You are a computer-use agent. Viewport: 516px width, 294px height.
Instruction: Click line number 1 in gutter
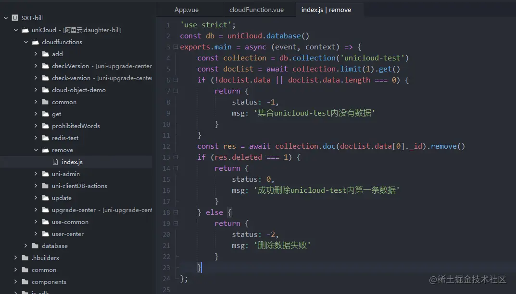tap(168, 25)
